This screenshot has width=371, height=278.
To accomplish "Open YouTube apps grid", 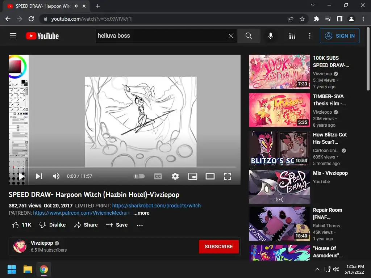I will tap(292, 36).
